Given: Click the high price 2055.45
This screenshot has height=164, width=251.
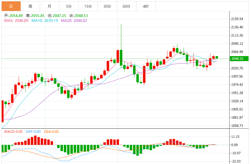Looking at the screenshot, I should (38, 16).
